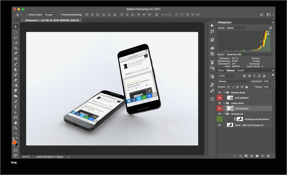Enable the Autom. ausw. checkbox

[27, 15]
